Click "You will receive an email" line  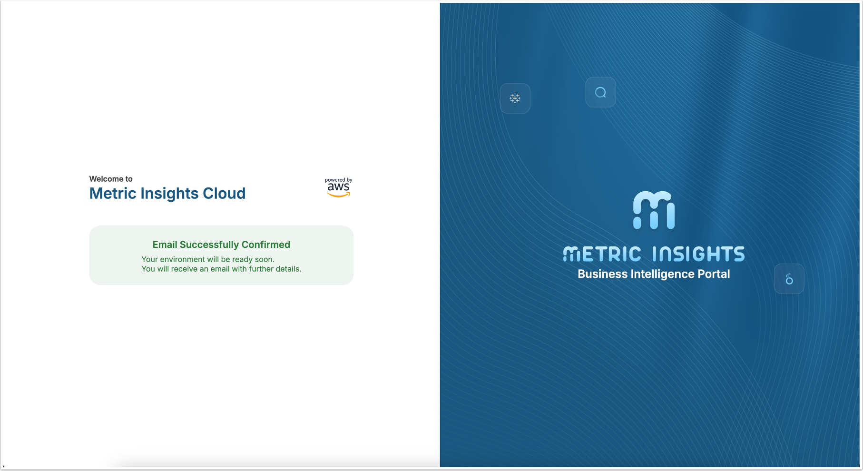tap(221, 269)
